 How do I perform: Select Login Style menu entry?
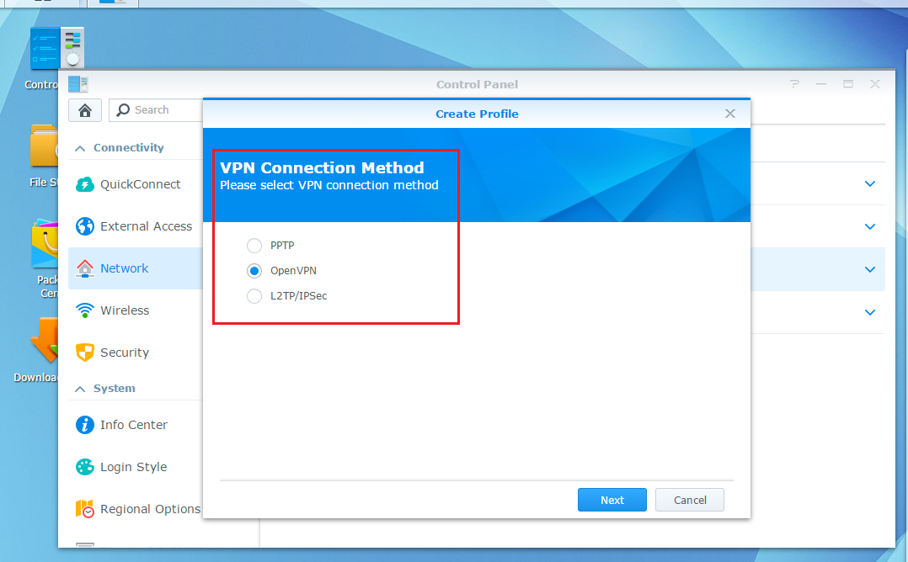[x=134, y=467]
